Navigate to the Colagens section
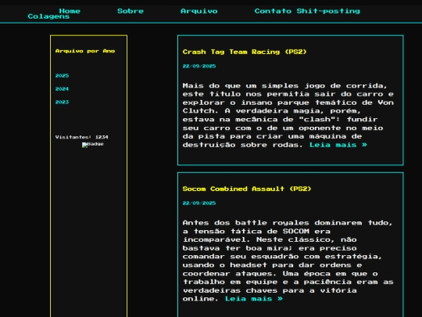Image resolution: width=422 pixels, height=317 pixels. pos(48,16)
